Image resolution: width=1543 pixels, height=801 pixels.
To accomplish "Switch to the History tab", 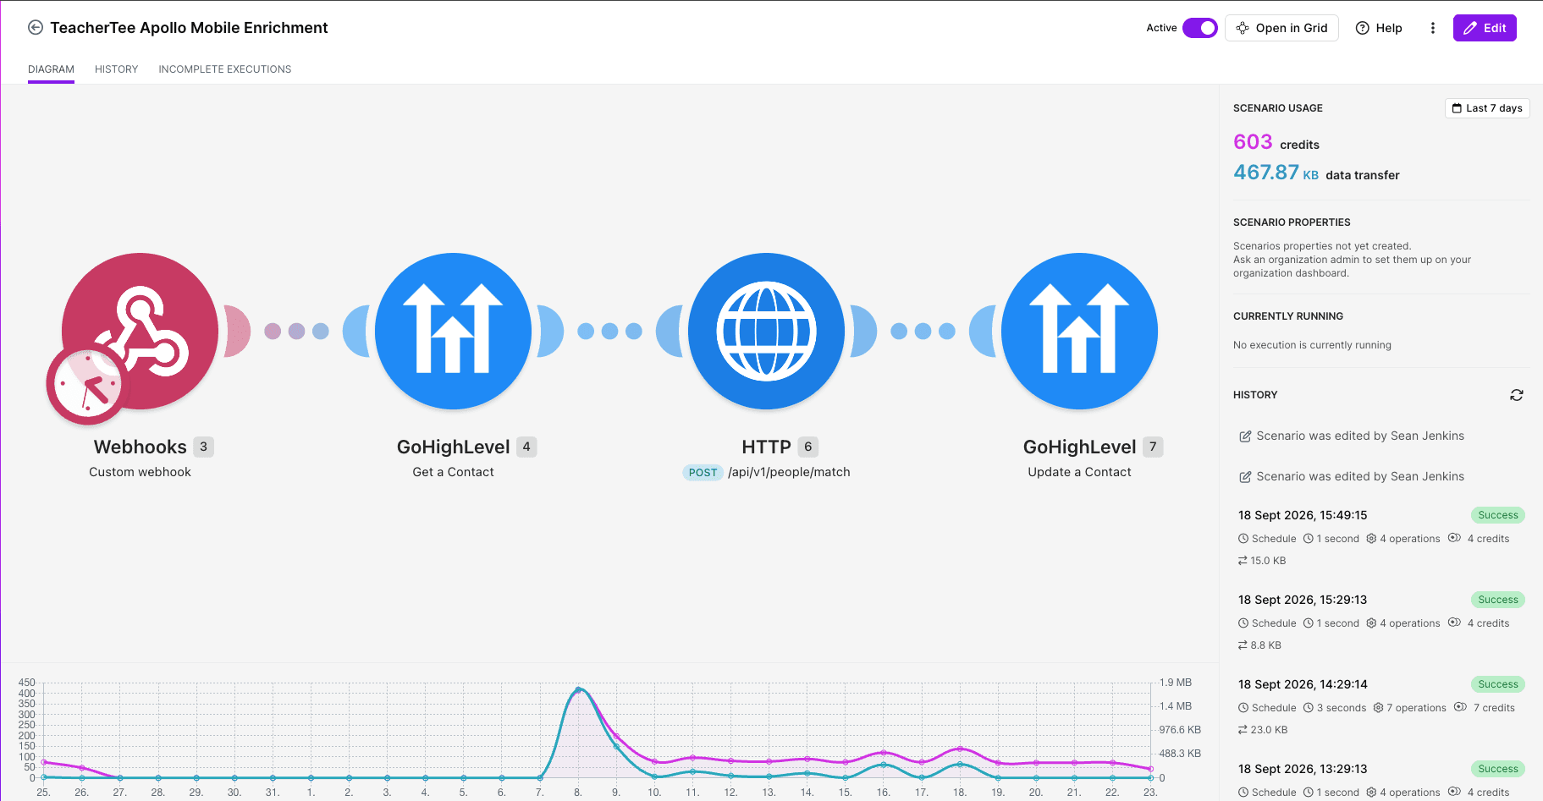I will 116,69.
